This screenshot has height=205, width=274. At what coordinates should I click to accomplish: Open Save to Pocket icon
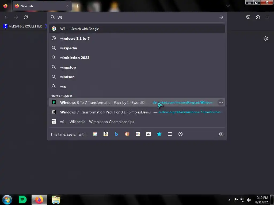248,17
